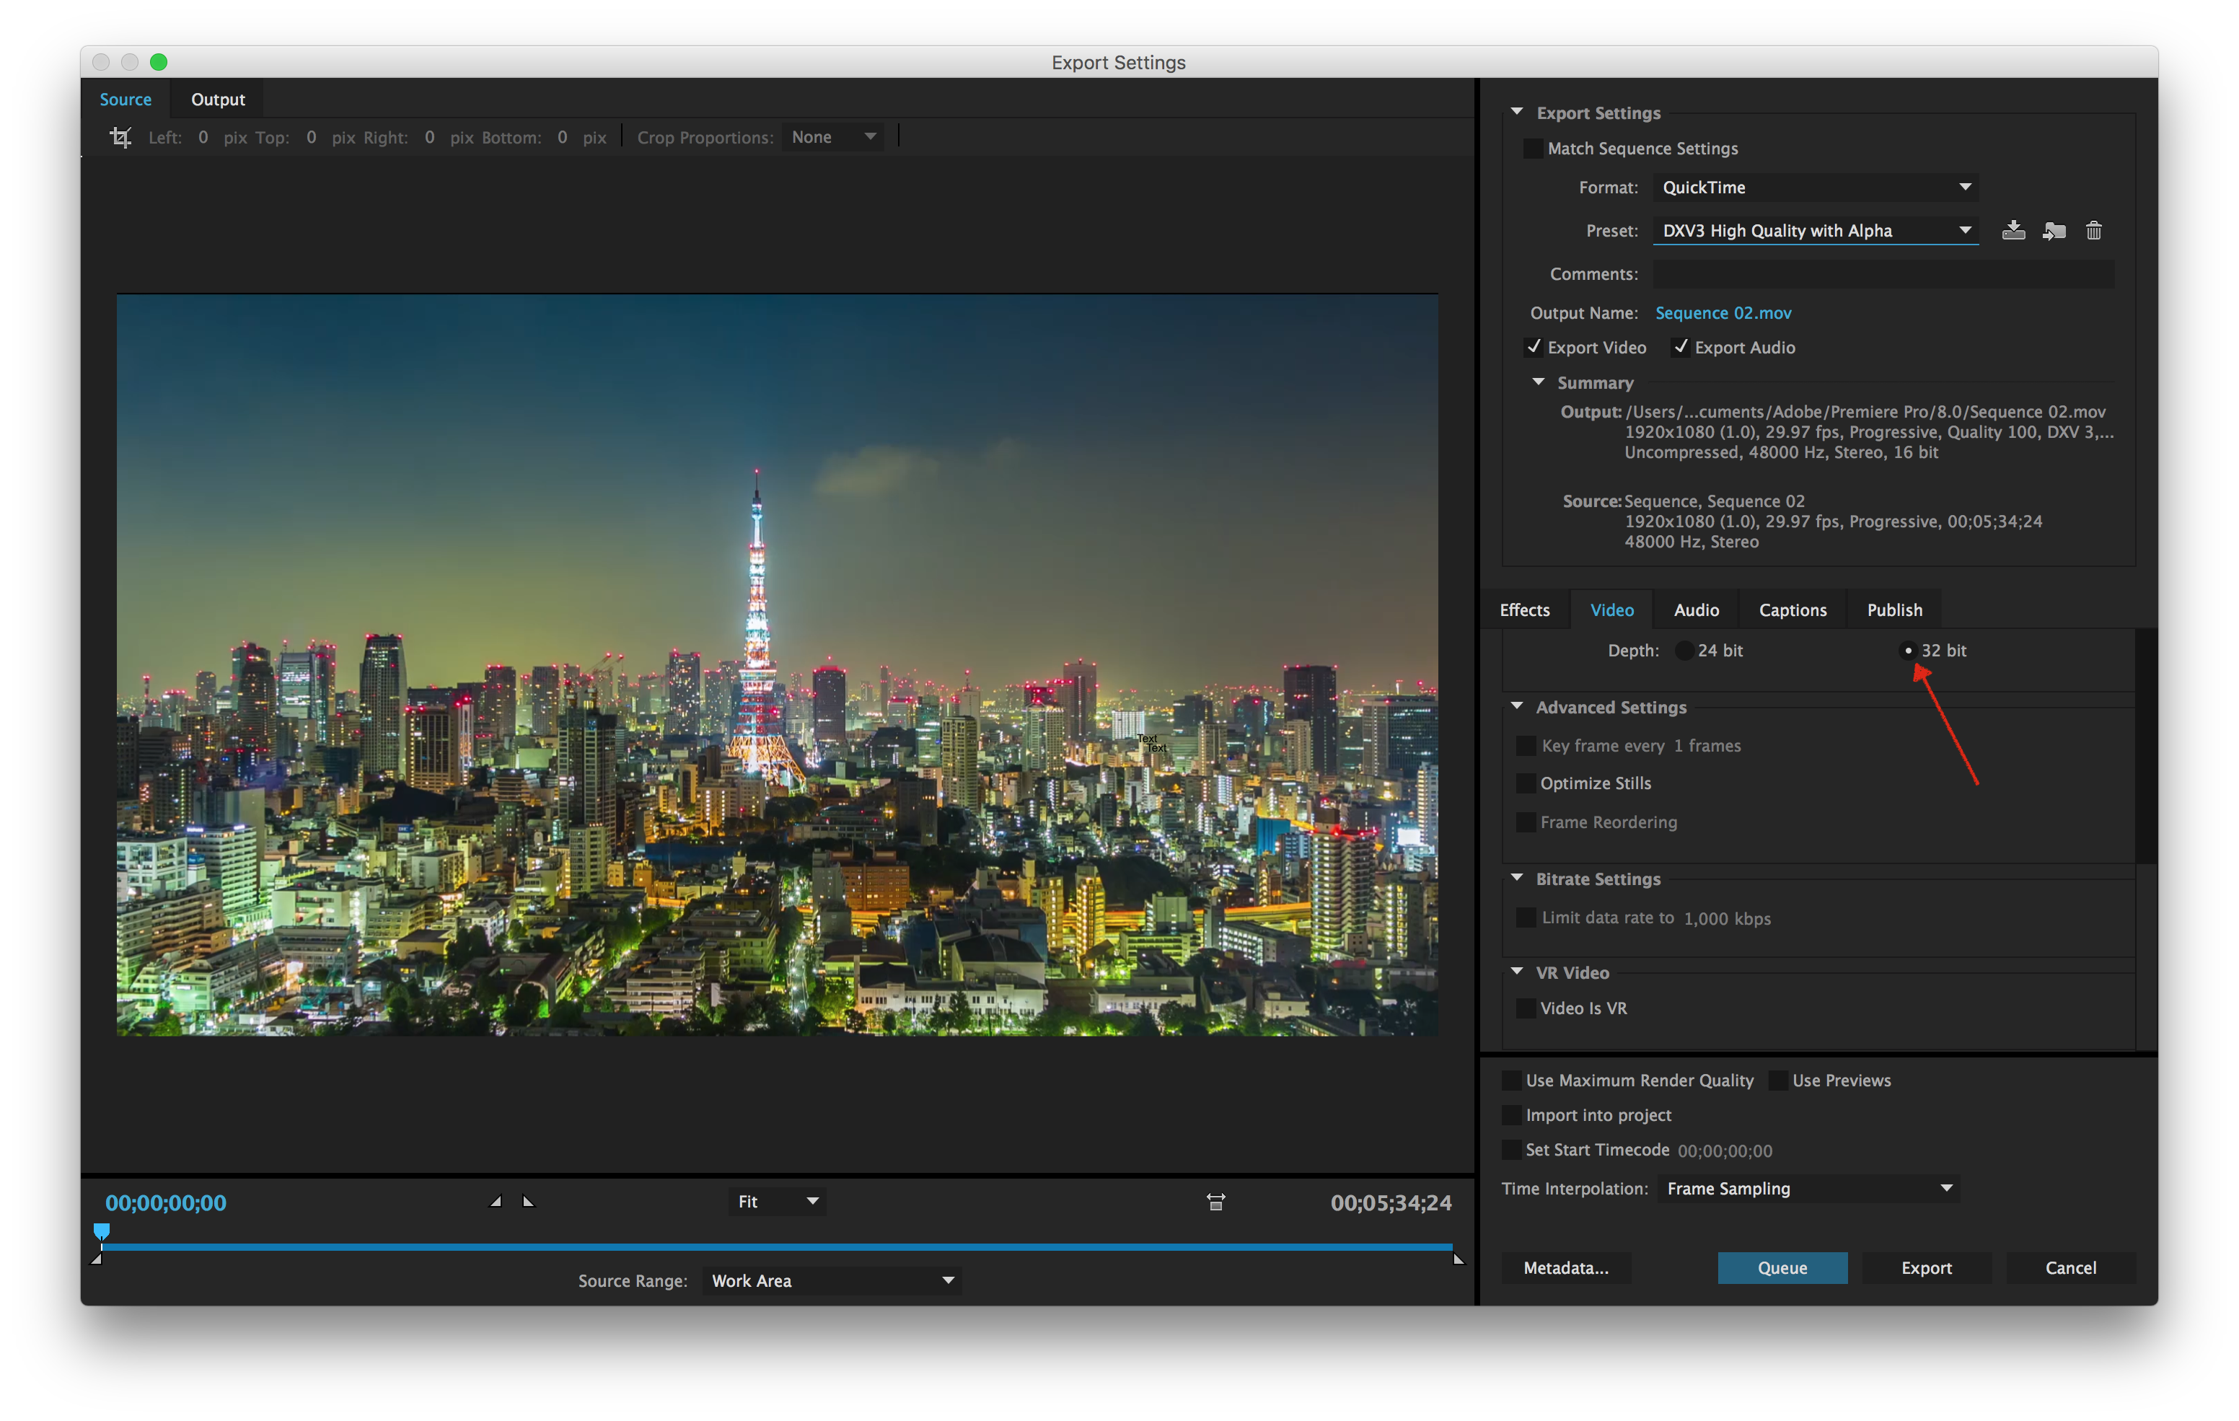This screenshot has height=1421, width=2239.
Task: Open the Audio settings tab
Action: point(1696,610)
